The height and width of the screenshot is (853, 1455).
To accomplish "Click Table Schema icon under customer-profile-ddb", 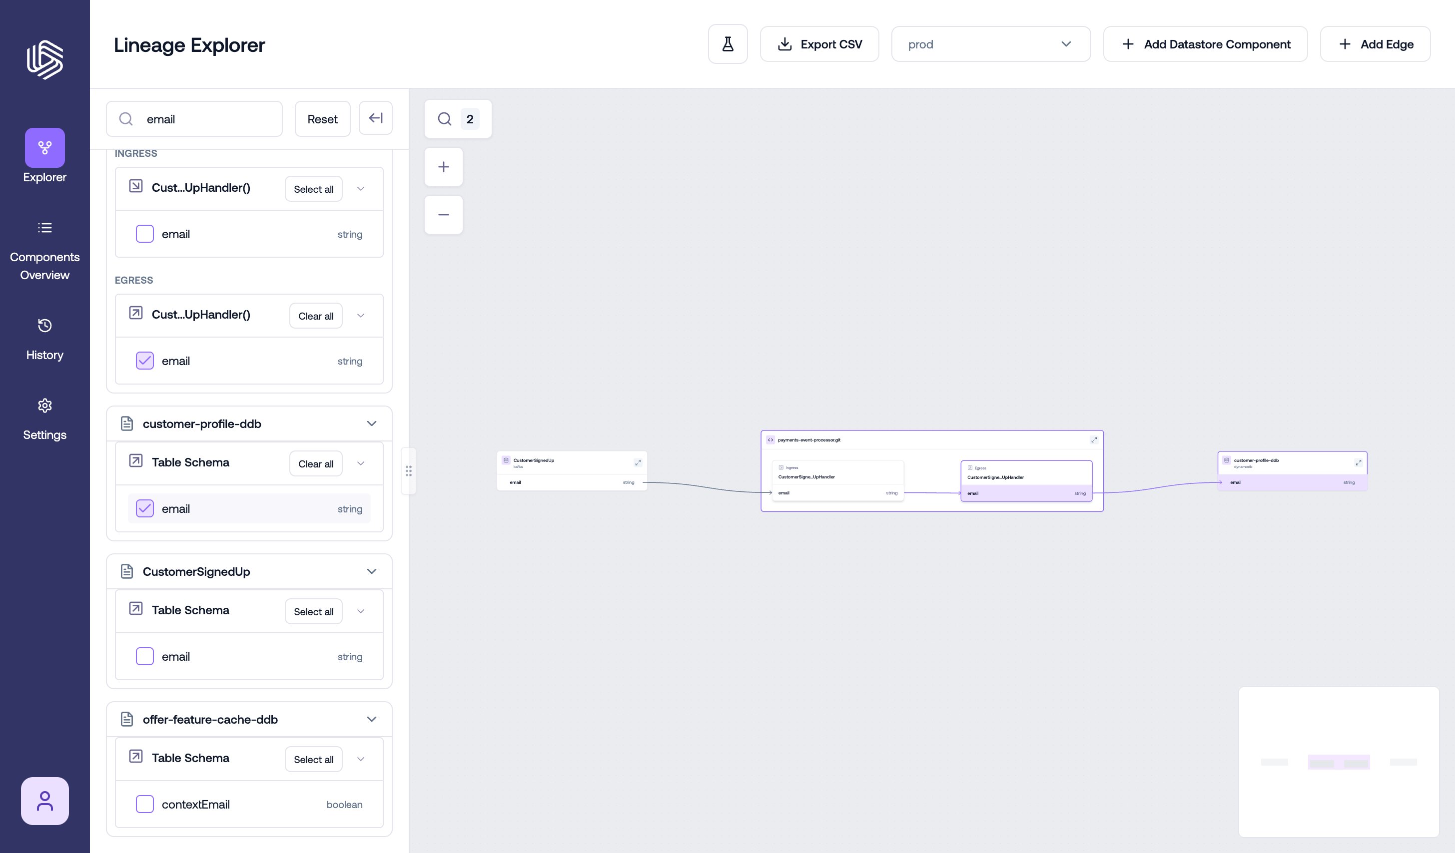I will pyautogui.click(x=136, y=460).
